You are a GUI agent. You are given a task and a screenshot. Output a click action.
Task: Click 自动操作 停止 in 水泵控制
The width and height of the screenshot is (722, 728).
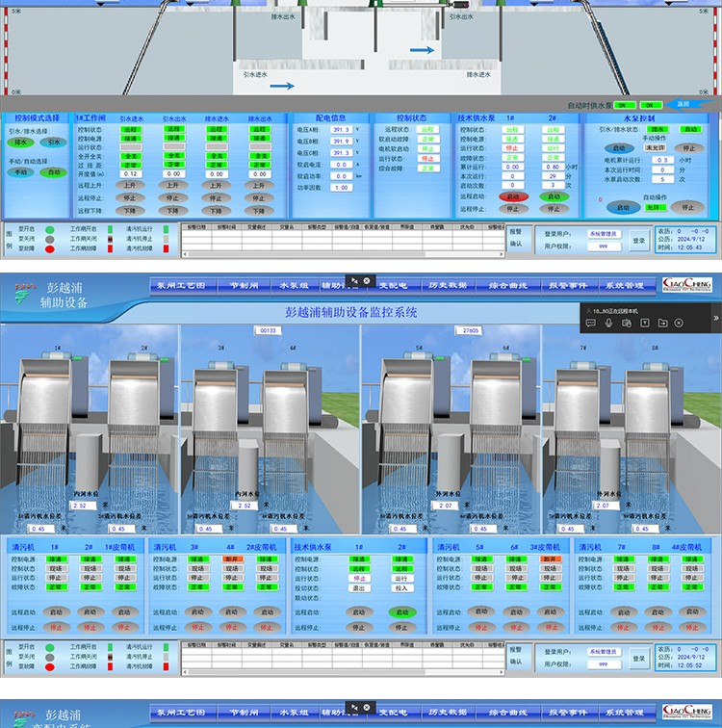[688, 208]
